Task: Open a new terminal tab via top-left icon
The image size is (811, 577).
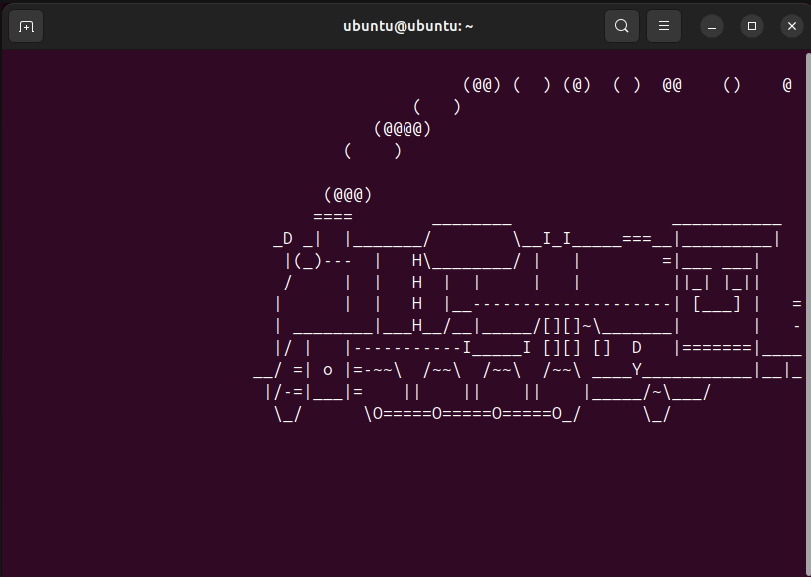Action: coord(26,26)
